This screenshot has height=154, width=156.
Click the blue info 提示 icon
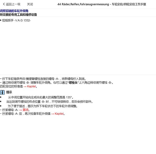2,92
